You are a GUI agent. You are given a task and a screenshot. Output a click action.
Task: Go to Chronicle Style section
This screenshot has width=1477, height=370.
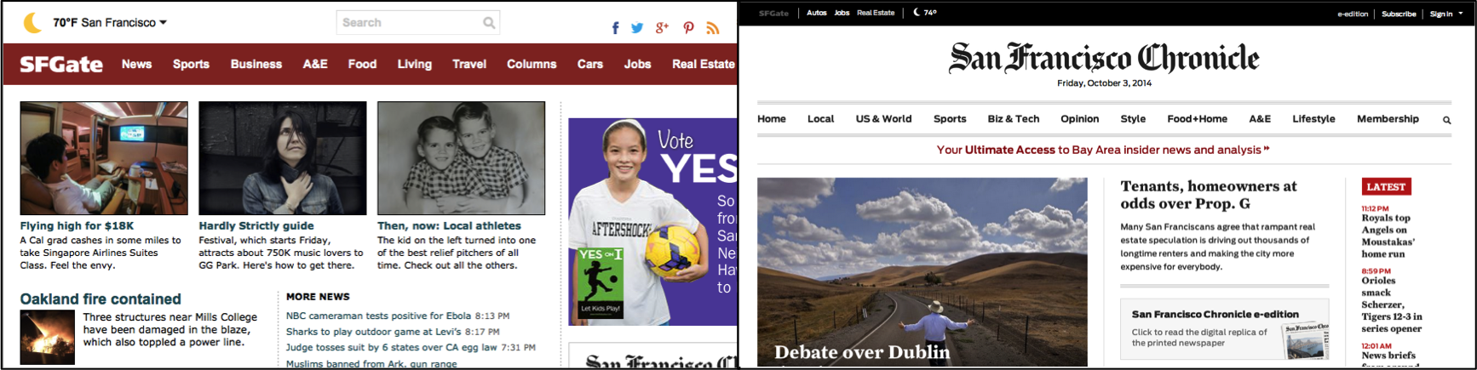coord(1133,119)
